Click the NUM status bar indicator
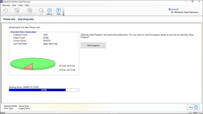The height and width of the screenshot is (114, 203). coord(195,113)
